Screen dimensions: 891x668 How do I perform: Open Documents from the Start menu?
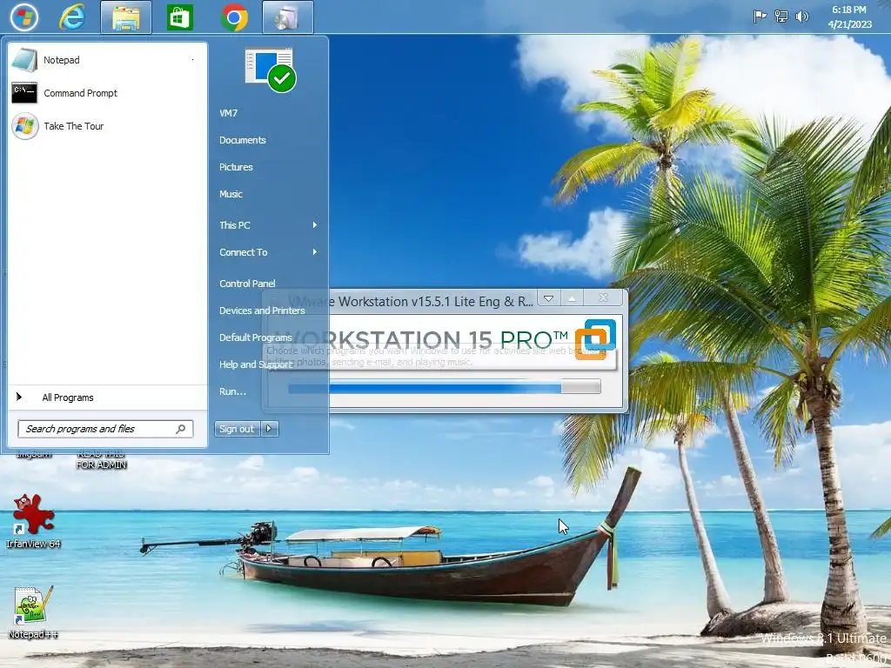243,140
